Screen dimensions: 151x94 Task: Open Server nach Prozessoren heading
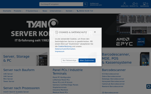tap(21, 88)
